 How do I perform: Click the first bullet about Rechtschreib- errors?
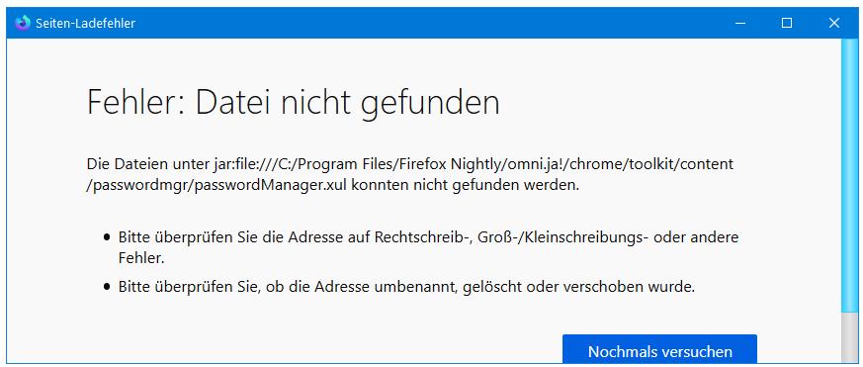pos(428,247)
